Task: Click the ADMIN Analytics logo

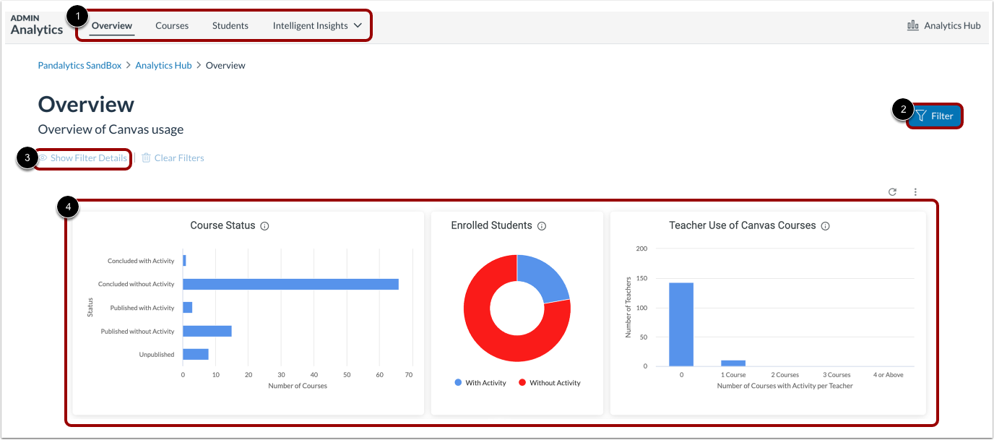Action: (x=35, y=25)
